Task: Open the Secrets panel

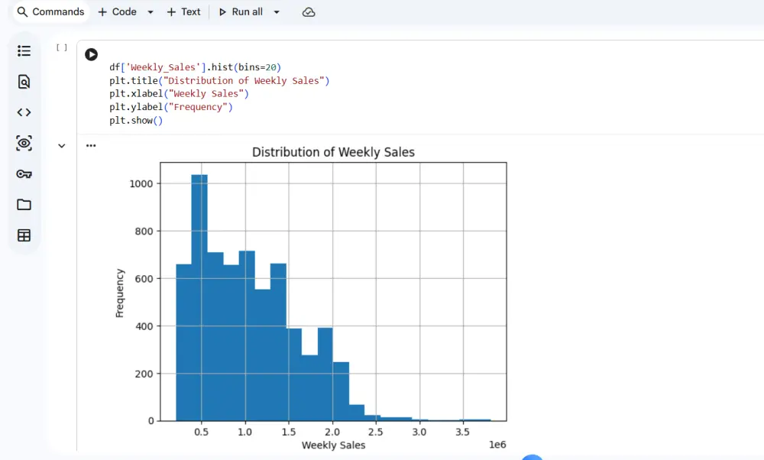Action: [23, 173]
